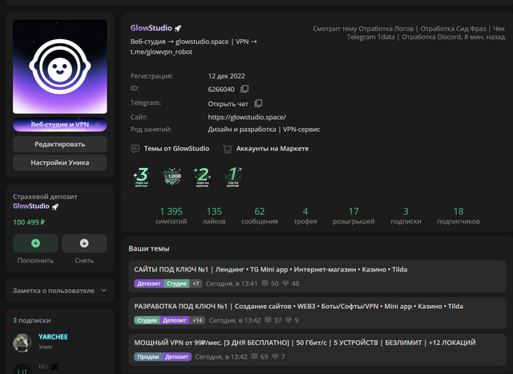Click the uix subscription username
Viewport: 513px width, 374px height.
[x=43, y=366]
